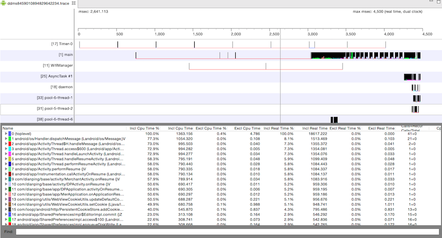The image size is (442, 238).
Task: Expand the Handler.dispatchMessage method row
Action: point(6,139)
